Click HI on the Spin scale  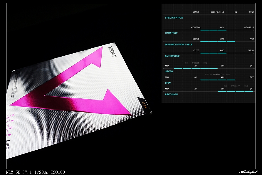coord(196,77)
